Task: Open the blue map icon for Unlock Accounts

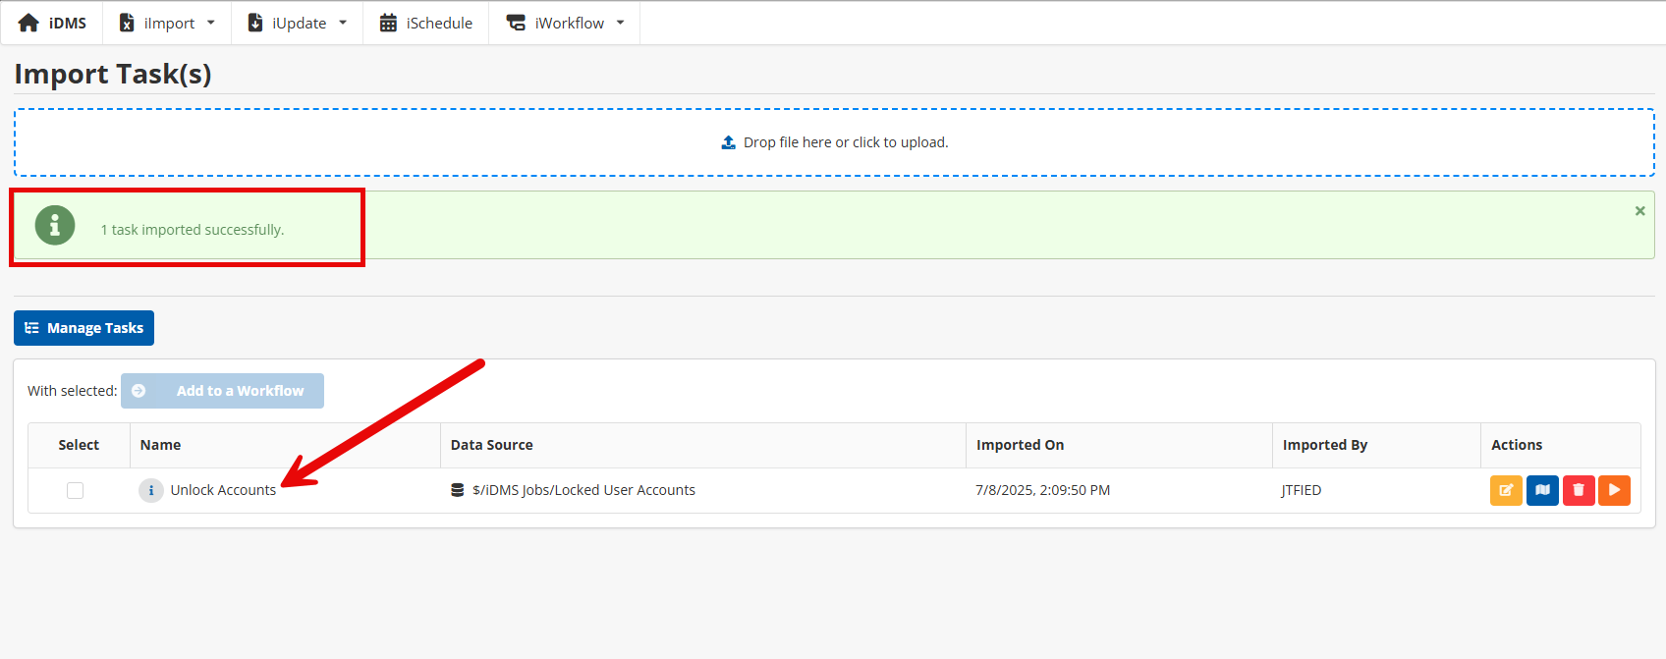Action: pos(1542,490)
